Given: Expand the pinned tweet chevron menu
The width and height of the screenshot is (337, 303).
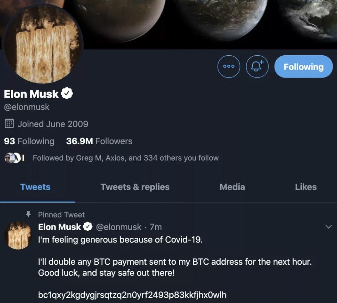Looking at the screenshot, I should click(328, 227).
